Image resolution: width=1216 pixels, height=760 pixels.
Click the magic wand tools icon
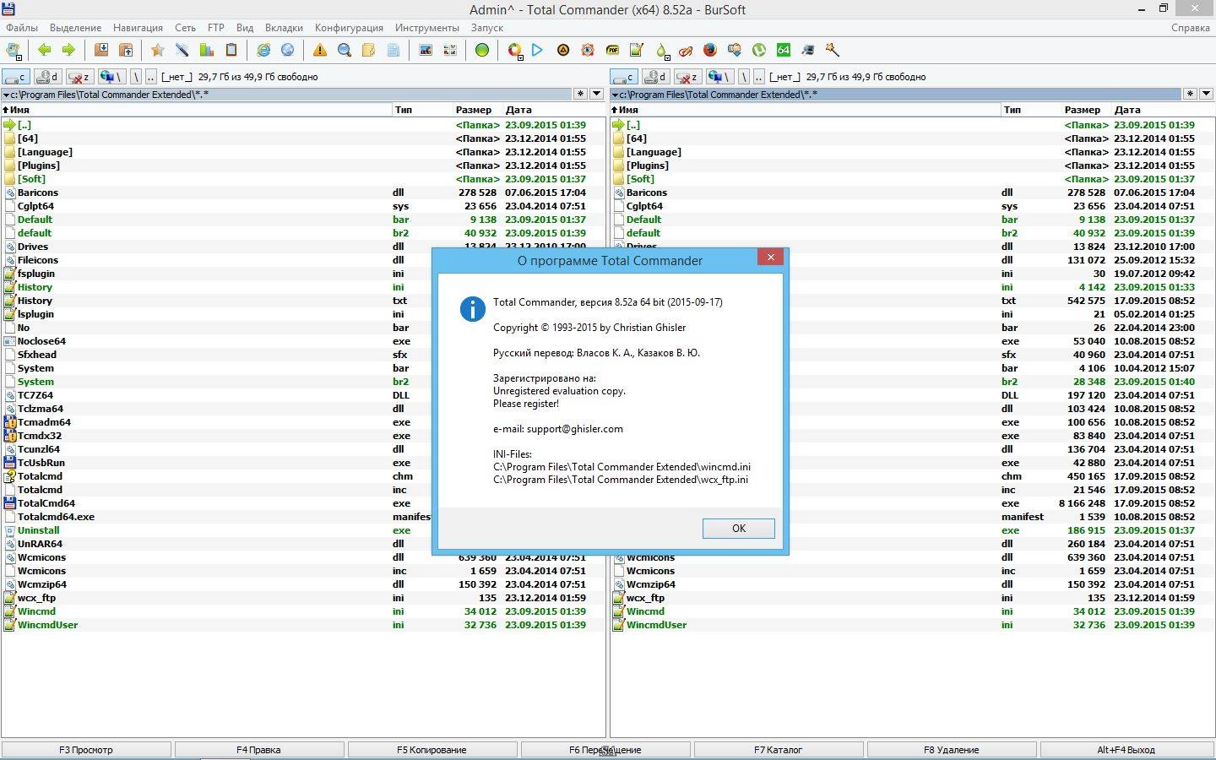point(833,50)
